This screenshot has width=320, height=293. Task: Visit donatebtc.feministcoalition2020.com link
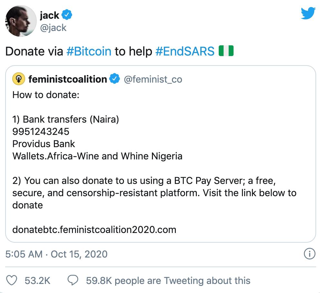[x=94, y=229]
